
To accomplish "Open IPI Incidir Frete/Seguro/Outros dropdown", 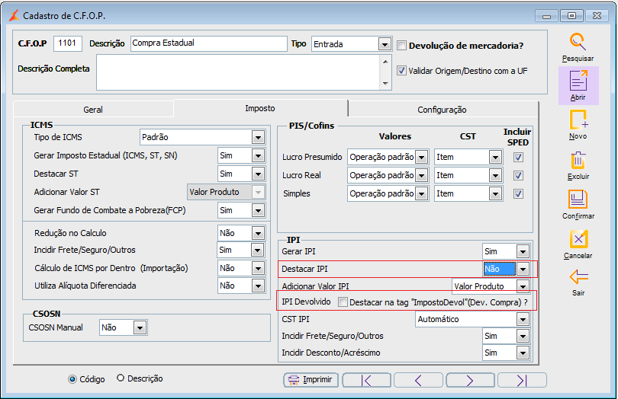I will [x=523, y=336].
